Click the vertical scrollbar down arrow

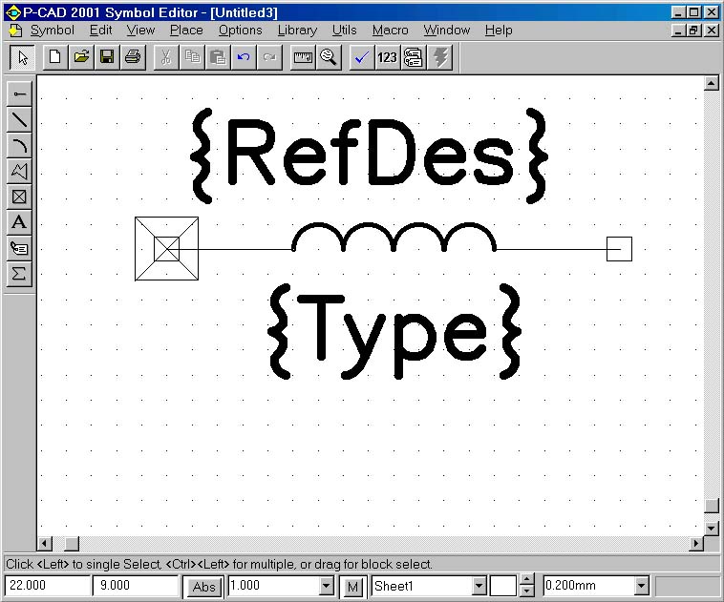click(x=711, y=528)
